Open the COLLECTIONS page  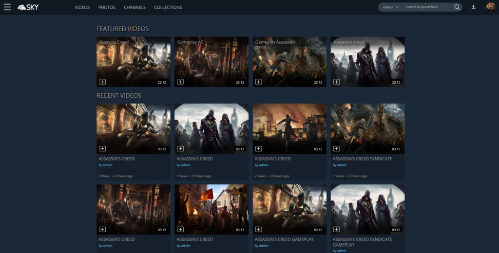pyautogui.click(x=168, y=7)
